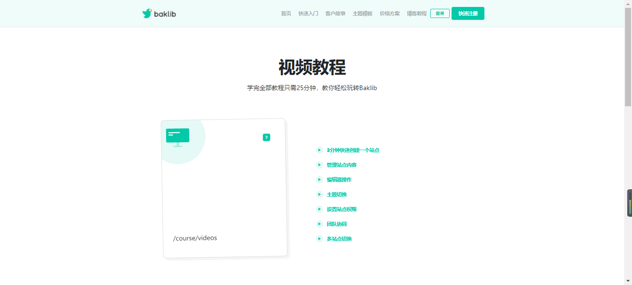Click the 快速注册 button
This screenshot has width=632, height=285.
(x=468, y=13)
